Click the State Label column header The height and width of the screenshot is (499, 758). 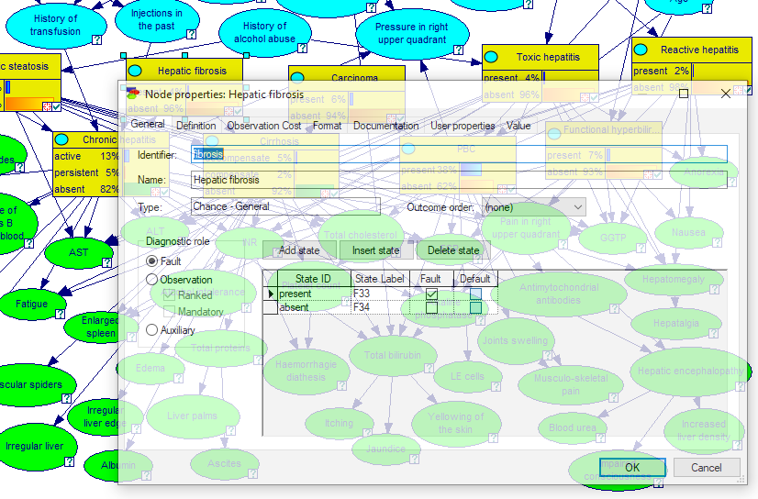[x=380, y=279]
